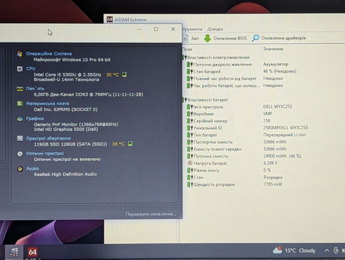This screenshot has height=260, width=345.
Task: Open the Операційна Система section in Speccy
Action: coord(49,54)
